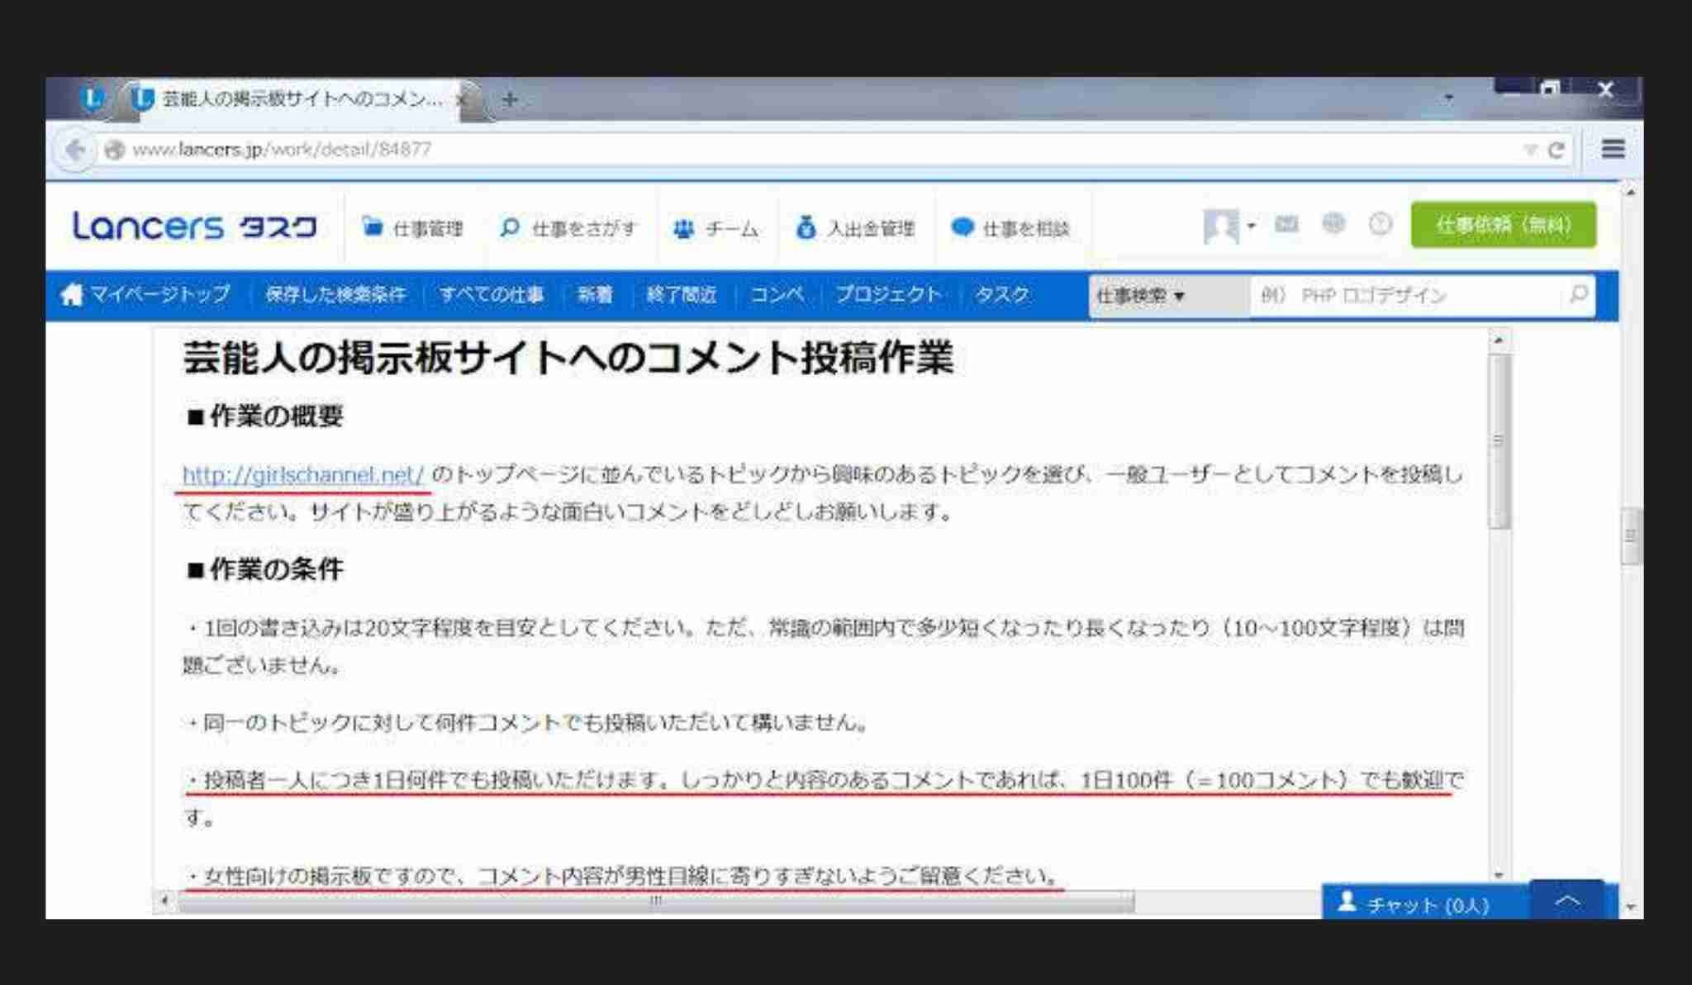Expand the chat panel chevron up arrow
The width and height of the screenshot is (1692, 985).
(x=1567, y=902)
